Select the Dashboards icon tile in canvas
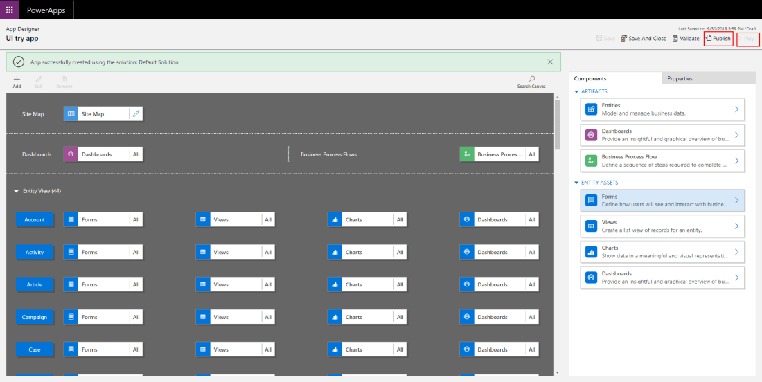The height and width of the screenshot is (382, 762). click(x=71, y=154)
